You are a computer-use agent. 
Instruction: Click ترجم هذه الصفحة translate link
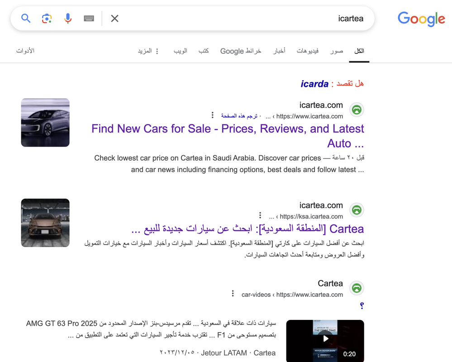pyautogui.click(x=239, y=116)
